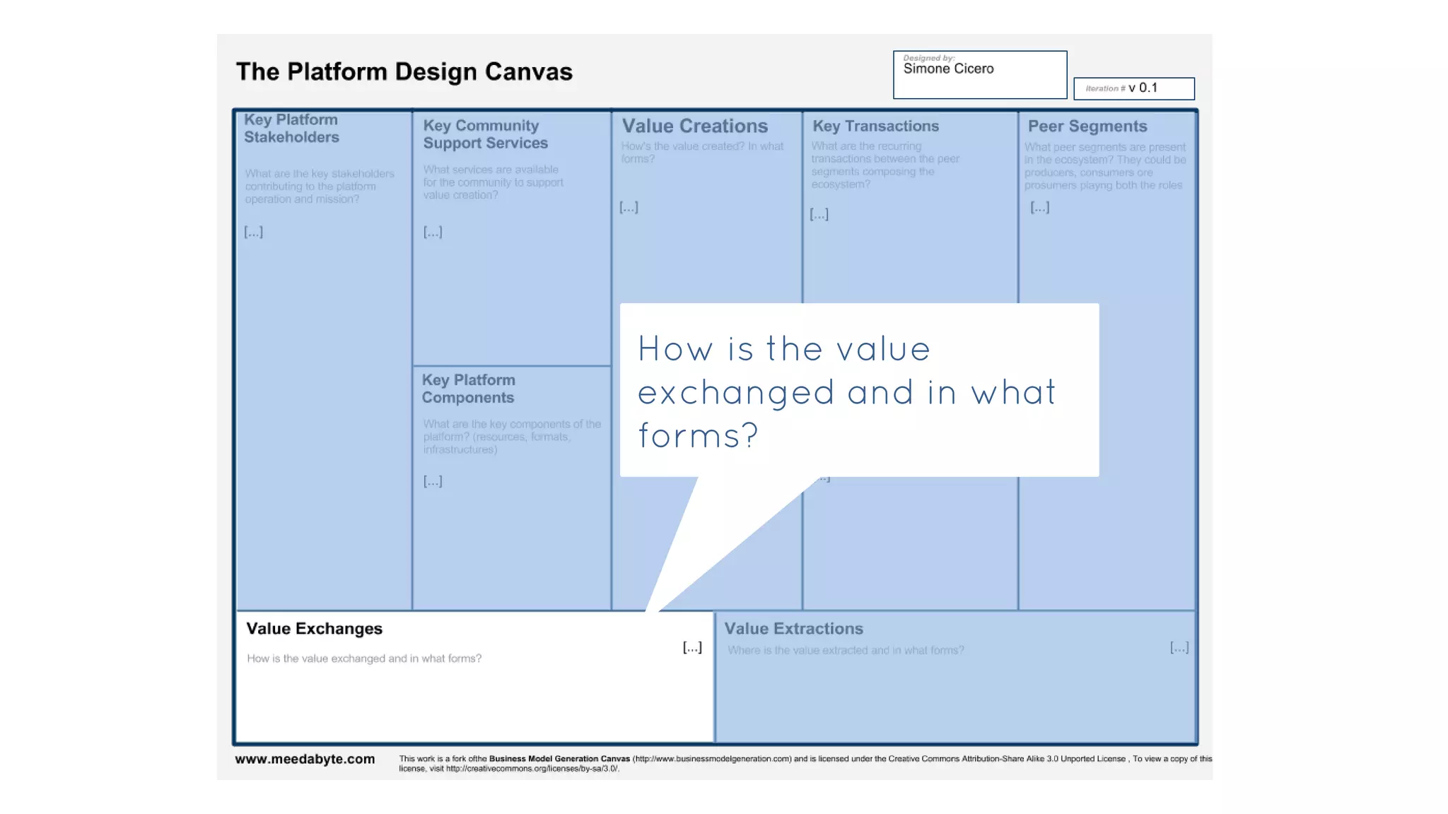The image size is (1448, 814).
Task: Click the Key Platform Stakeholders description text
Action: coord(320,187)
